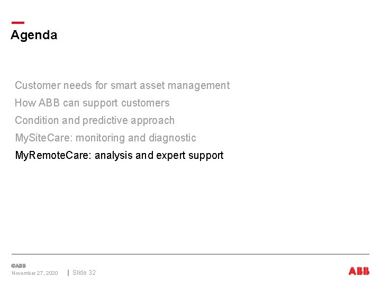Click the word "predictive" in third item
Screen dimensions: 381x286
click(x=106, y=120)
